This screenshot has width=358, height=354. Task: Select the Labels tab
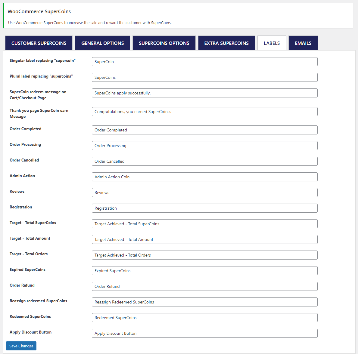(272, 43)
